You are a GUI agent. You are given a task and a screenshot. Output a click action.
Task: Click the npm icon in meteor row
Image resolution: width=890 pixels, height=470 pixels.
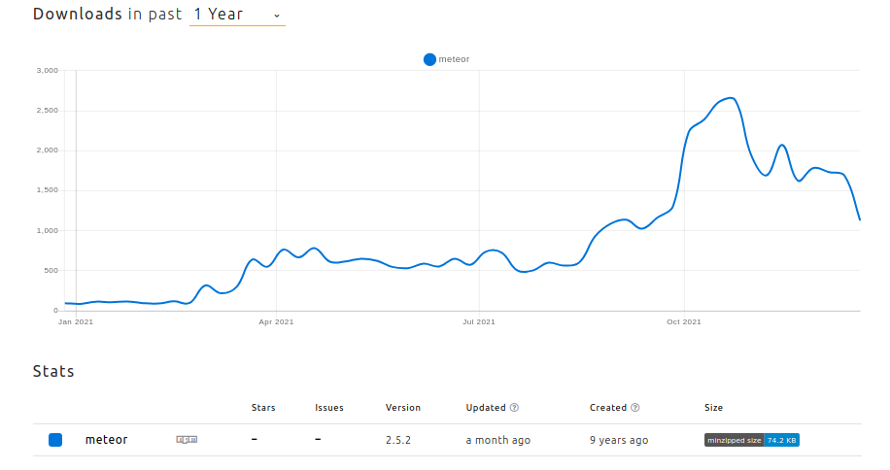coord(187,440)
